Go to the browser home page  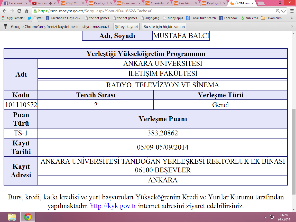point(27,11)
